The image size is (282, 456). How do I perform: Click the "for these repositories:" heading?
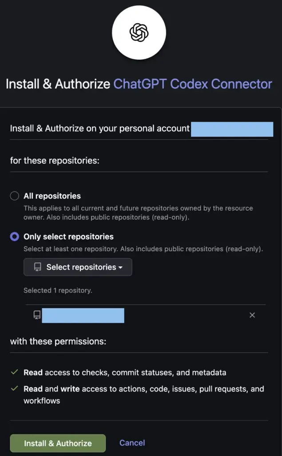click(x=55, y=160)
